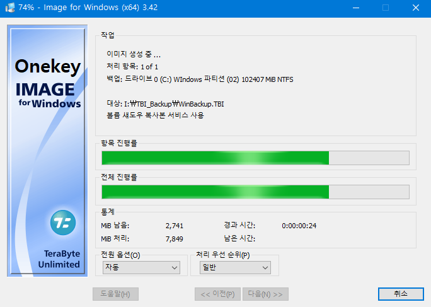Click the TeraByte Unlimited text in banner
Image resolution: width=431 pixels, height=307 pixels.
59,259
